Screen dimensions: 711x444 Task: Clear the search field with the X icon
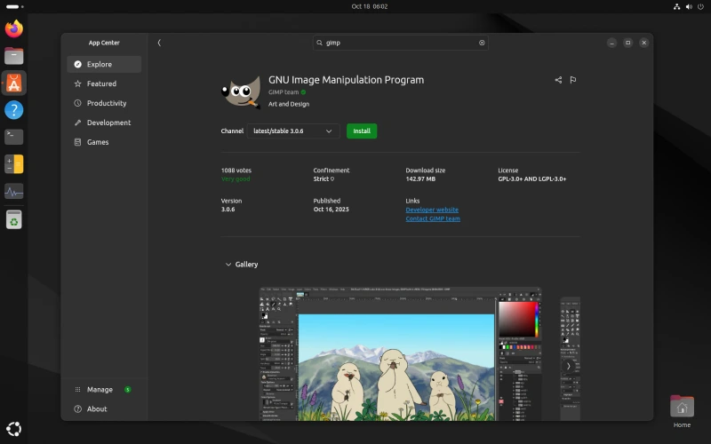(x=483, y=43)
